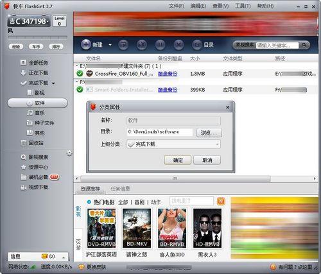Screen dimensions: 321x274
Task: Click the 喜剧 movie filter link
Action: (x=139, y=202)
